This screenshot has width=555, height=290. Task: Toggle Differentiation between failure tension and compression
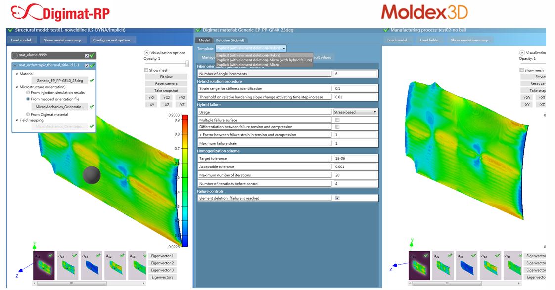[x=337, y=127]
